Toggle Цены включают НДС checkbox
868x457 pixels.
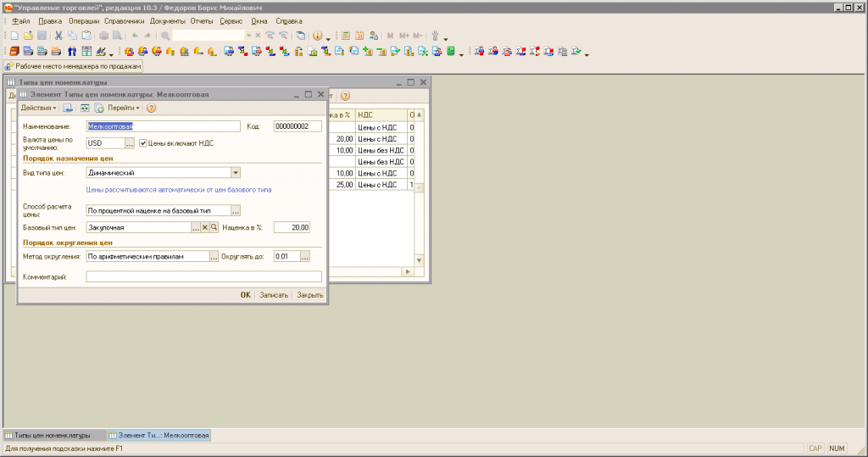coord(142,143)
